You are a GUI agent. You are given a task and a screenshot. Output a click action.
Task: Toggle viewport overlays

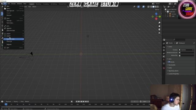coord(143,7)
